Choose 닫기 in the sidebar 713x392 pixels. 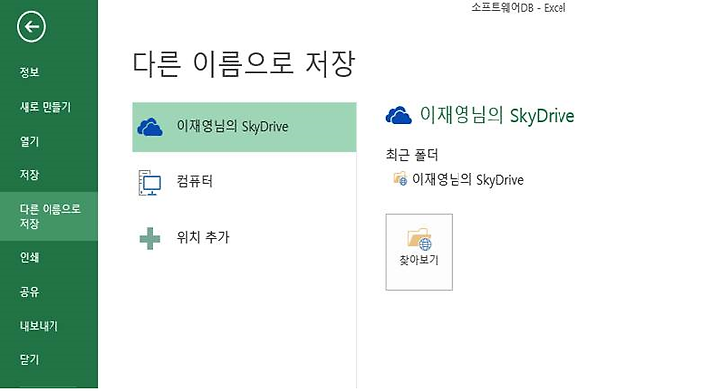[x=29, y=360]
